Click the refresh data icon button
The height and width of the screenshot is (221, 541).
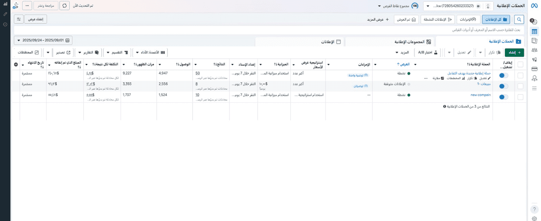click(x=64, y=6)
